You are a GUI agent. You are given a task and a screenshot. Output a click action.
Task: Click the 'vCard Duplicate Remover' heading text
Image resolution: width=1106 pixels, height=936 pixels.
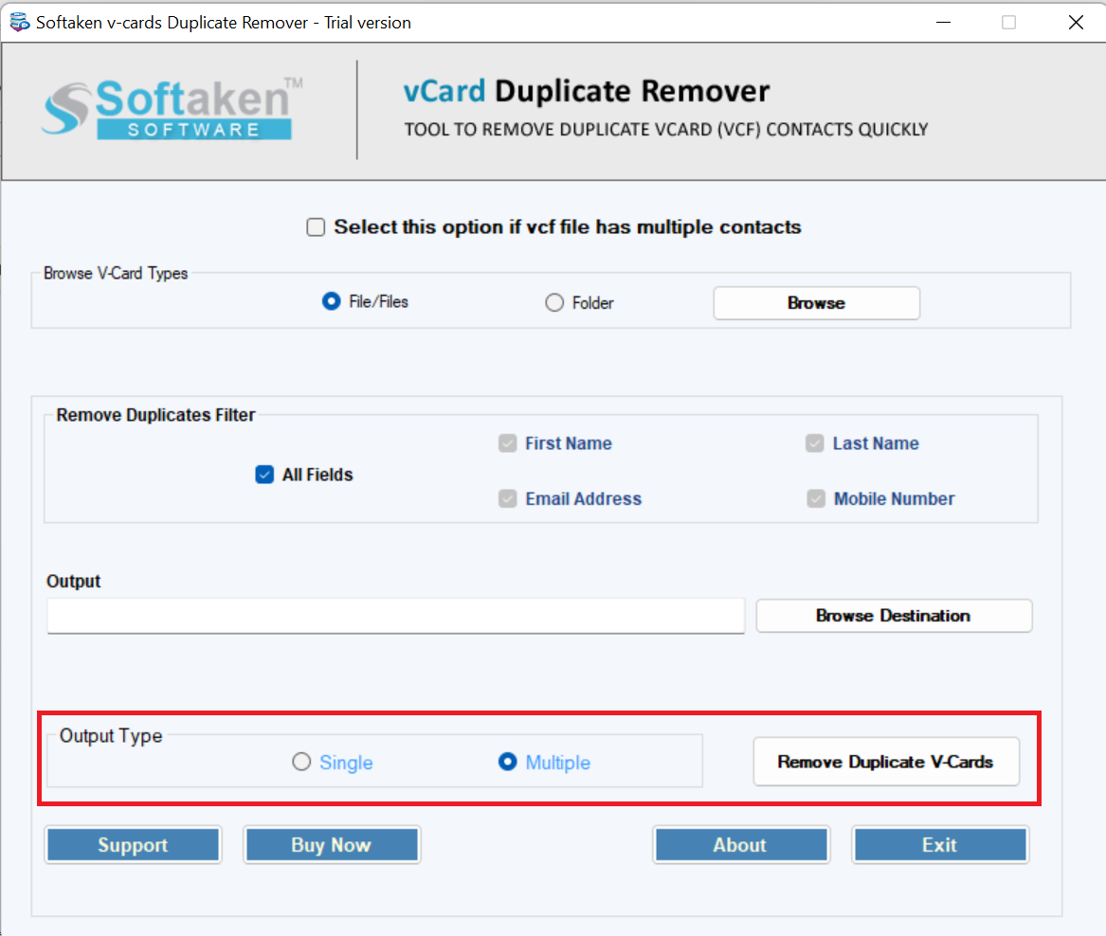(586, 91)
